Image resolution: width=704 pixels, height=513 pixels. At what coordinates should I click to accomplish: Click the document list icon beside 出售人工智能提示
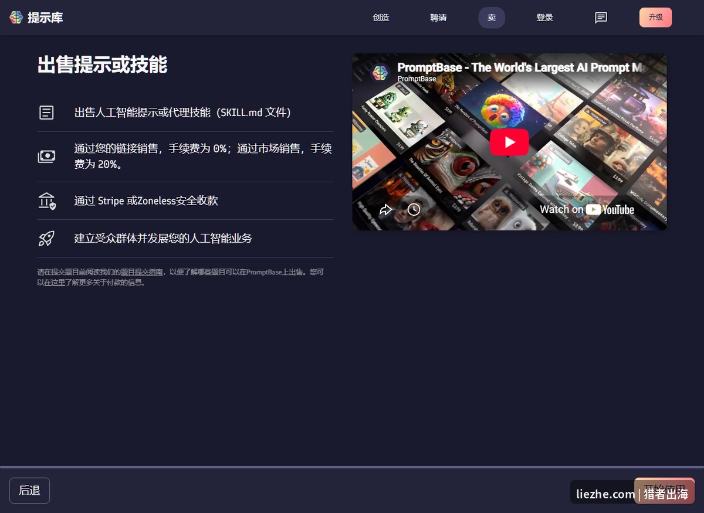(47, 113)
